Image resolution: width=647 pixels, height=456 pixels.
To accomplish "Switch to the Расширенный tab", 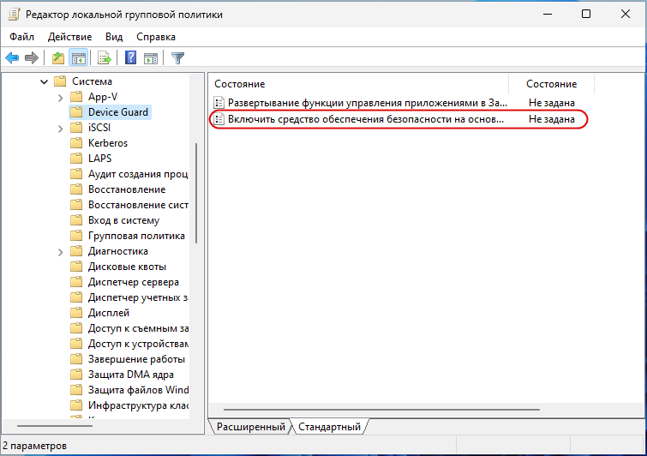I will tap(251, 427).
